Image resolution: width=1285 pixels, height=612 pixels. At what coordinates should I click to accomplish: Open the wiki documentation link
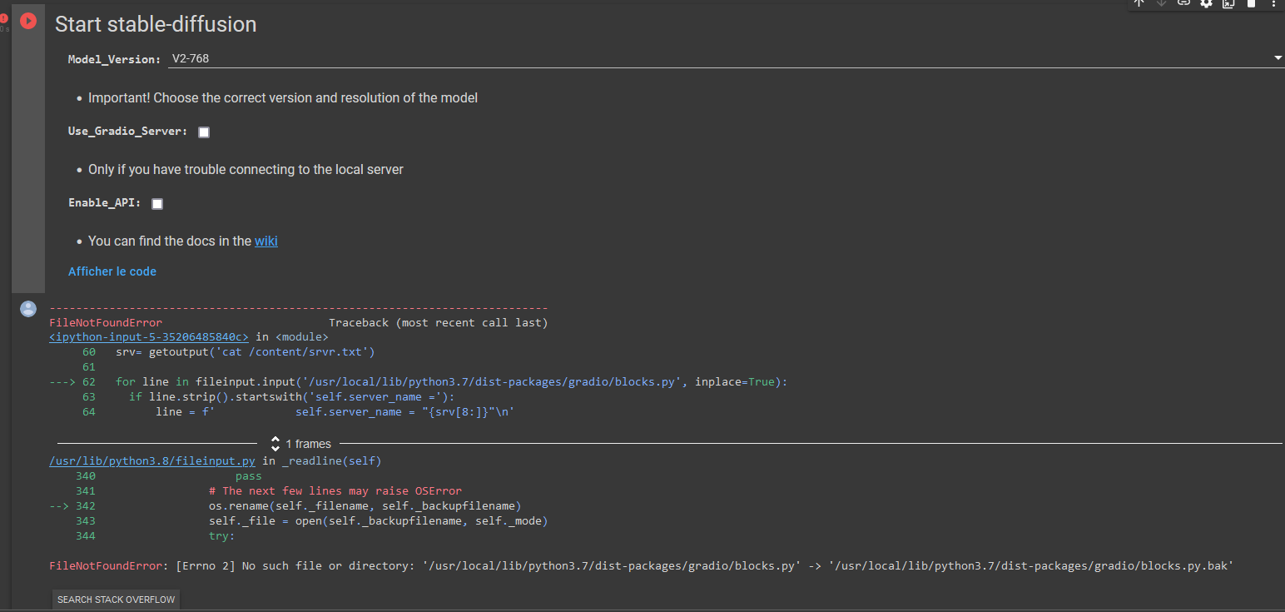(x=265, y=241)
